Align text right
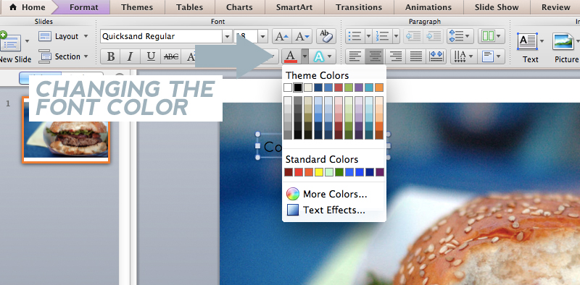Viewport: 580px width, 285px height. (x=395, y=56)
